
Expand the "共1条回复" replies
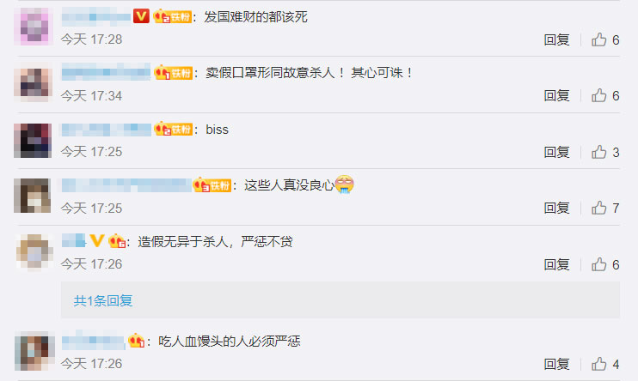coord(103,300)
